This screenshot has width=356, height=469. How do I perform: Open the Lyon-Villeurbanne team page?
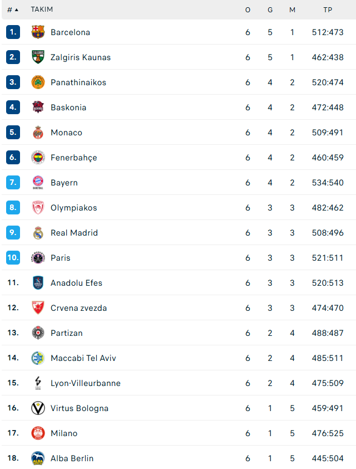[x=85, y=383]
